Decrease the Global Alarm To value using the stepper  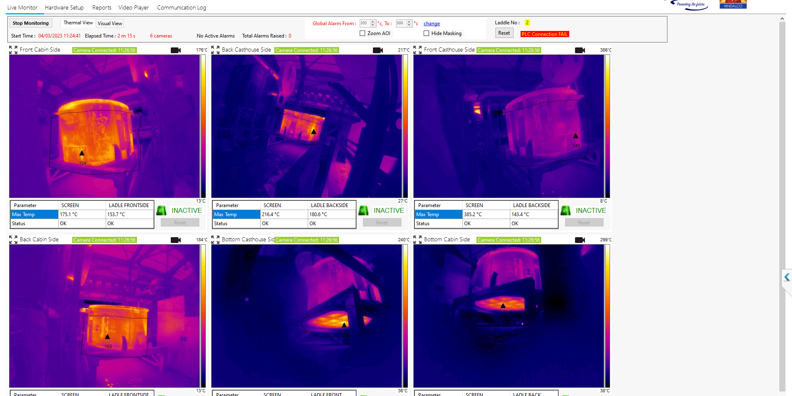(x=410, y=25)
